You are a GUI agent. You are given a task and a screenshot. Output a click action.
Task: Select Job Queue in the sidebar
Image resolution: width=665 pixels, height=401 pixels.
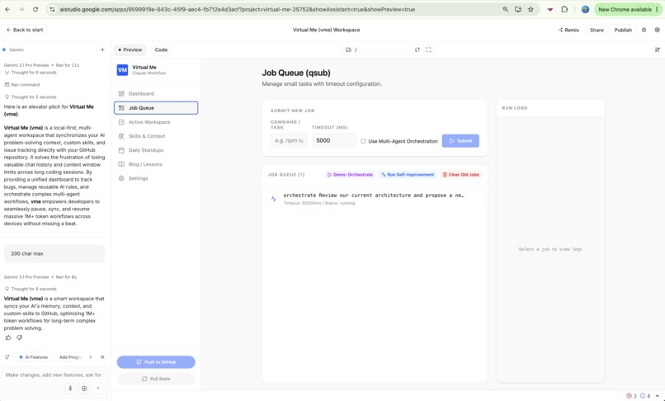(x=156, y=108)
